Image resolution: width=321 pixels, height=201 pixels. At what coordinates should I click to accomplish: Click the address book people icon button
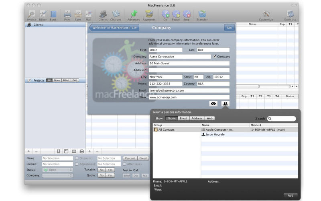(x=226, y=104)
